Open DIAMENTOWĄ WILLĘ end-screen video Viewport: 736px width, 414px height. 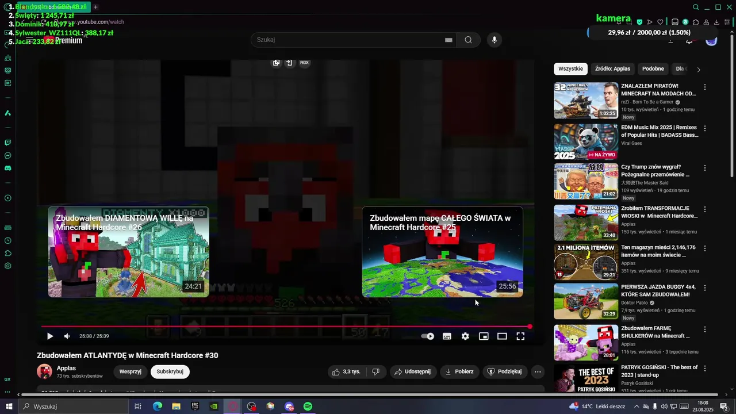[x=128, y=252]
